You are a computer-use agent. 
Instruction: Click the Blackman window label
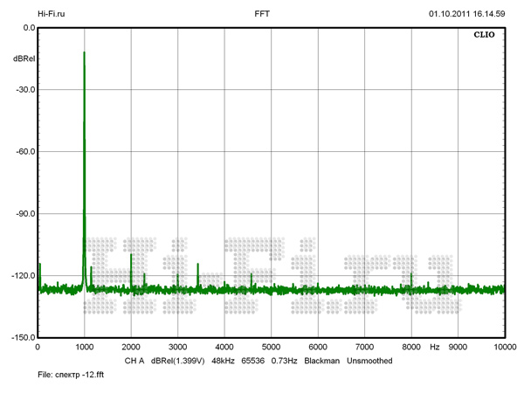tap(321, 361)
